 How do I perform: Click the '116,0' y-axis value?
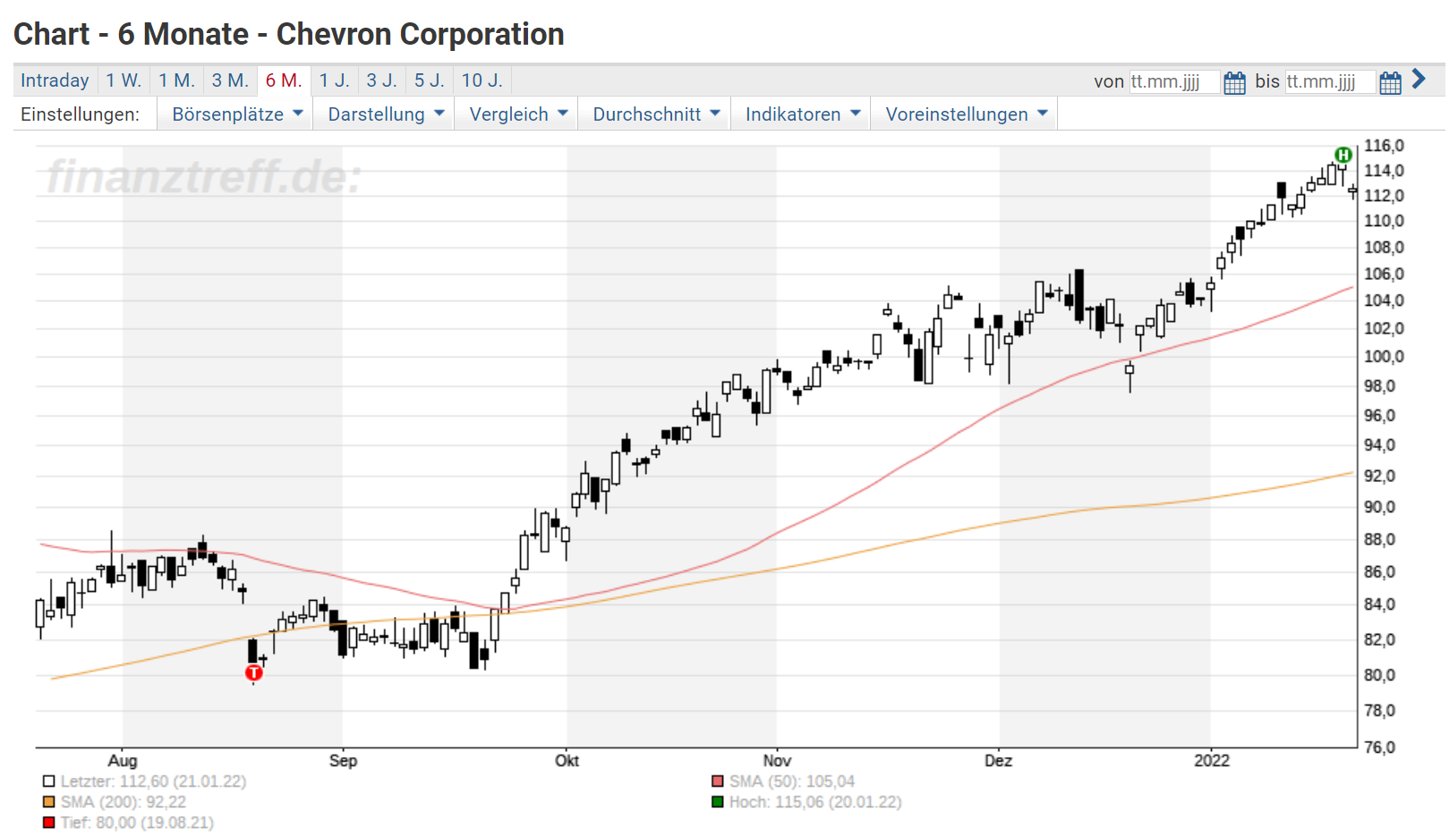point(1384,146)
